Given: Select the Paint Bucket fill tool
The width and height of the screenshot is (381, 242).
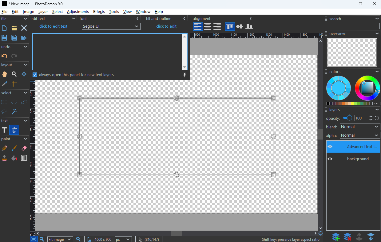Looking at the screenshot, I should click(x=14, y=158).
